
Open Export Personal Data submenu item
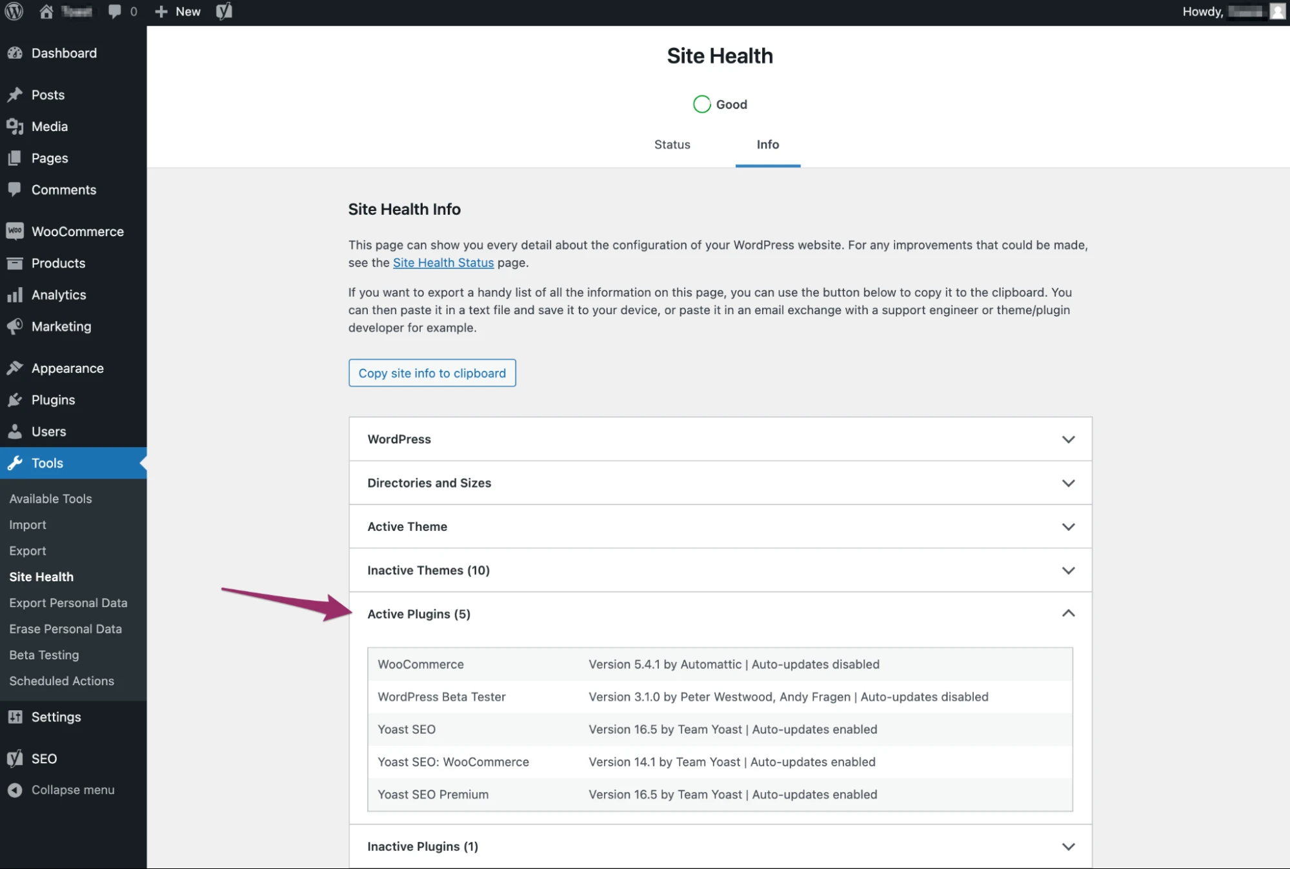tap(68, 603)
